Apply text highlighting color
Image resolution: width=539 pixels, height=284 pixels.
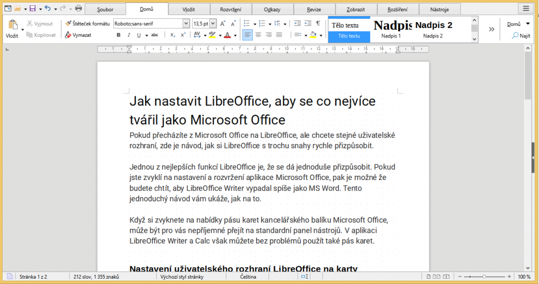(x=212, y=34)
